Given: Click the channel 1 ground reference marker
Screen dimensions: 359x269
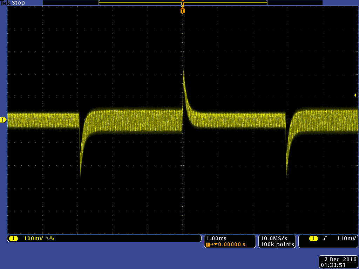Looking at the screenshot, I should [3, 120].
